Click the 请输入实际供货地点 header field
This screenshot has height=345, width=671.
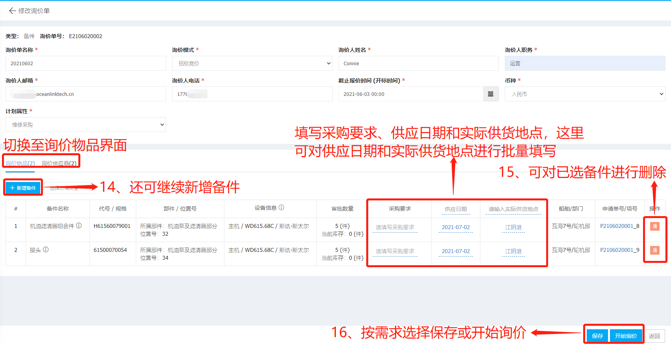[513, 209]
